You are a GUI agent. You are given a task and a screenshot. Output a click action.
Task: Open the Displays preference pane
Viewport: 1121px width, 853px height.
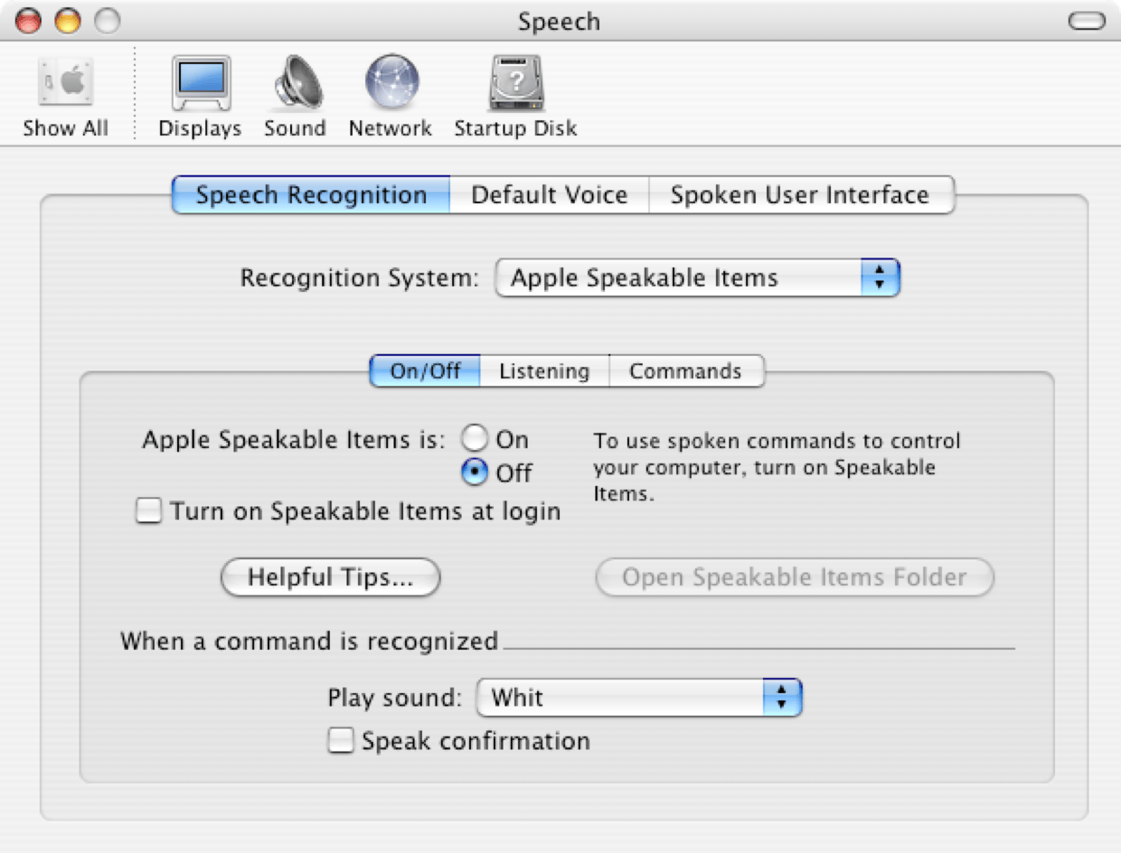[x=200, y=97]
